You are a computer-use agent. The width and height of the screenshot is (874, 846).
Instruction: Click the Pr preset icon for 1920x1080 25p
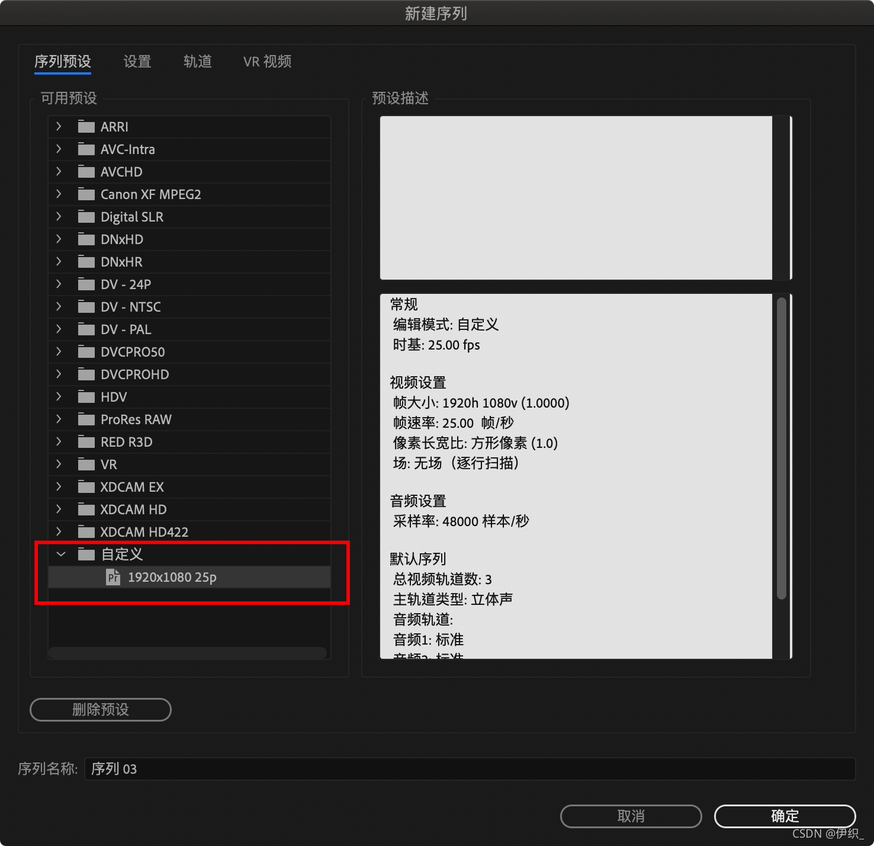[x=113, y=577]
